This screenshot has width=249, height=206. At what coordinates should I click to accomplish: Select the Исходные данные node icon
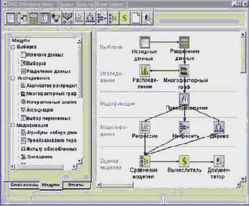(x=145, y=43)
